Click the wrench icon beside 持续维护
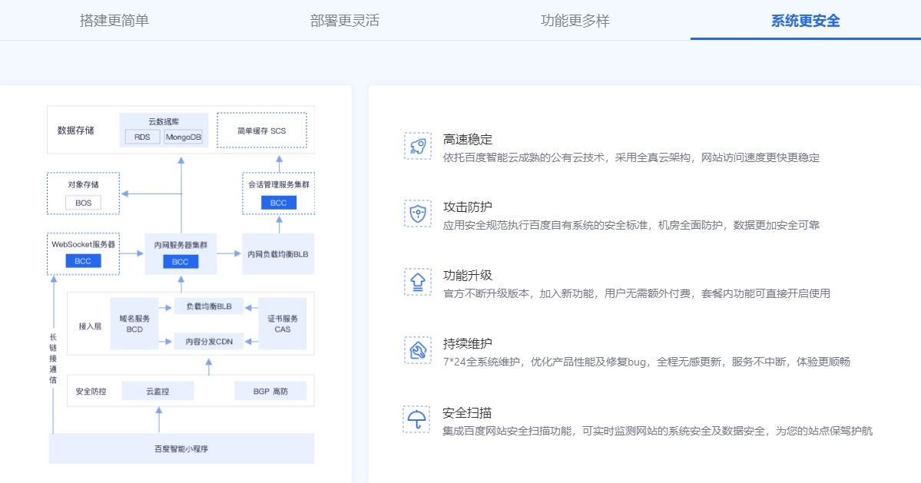This screenshot has height=483, width=921. coord(417,350)
